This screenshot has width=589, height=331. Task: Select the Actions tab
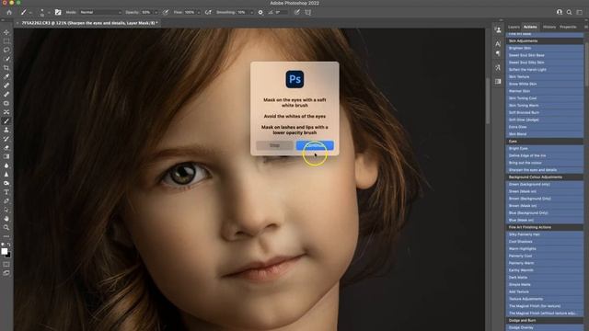[x=530, y=27]
